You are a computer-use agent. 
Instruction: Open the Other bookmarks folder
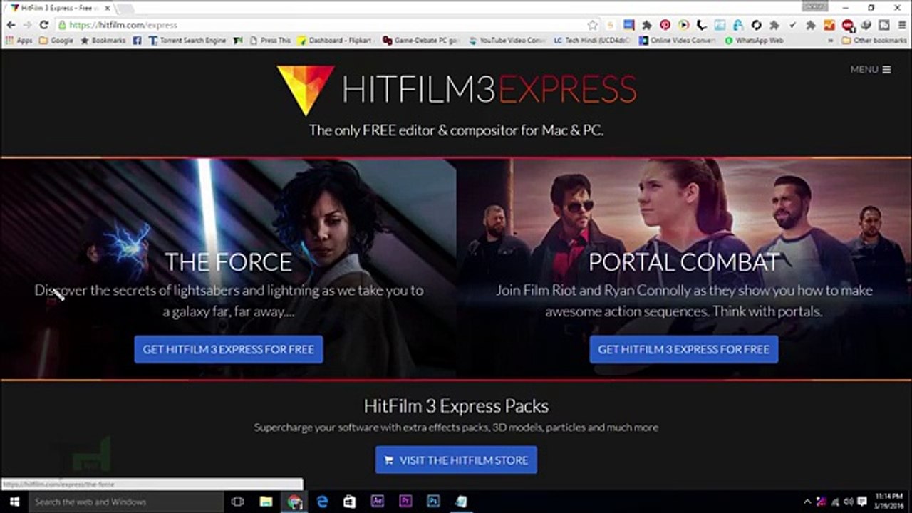874,41
